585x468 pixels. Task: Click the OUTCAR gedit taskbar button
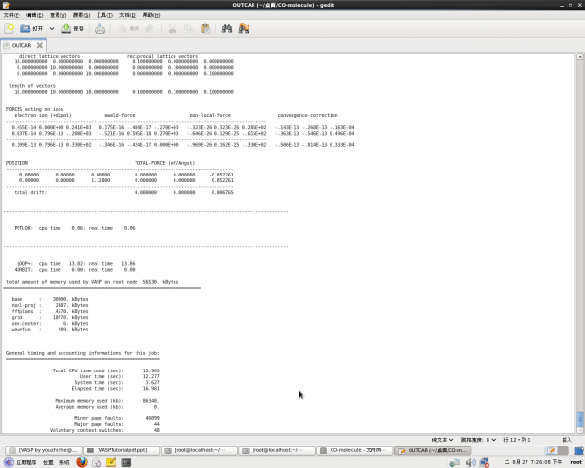coord(432,450)
